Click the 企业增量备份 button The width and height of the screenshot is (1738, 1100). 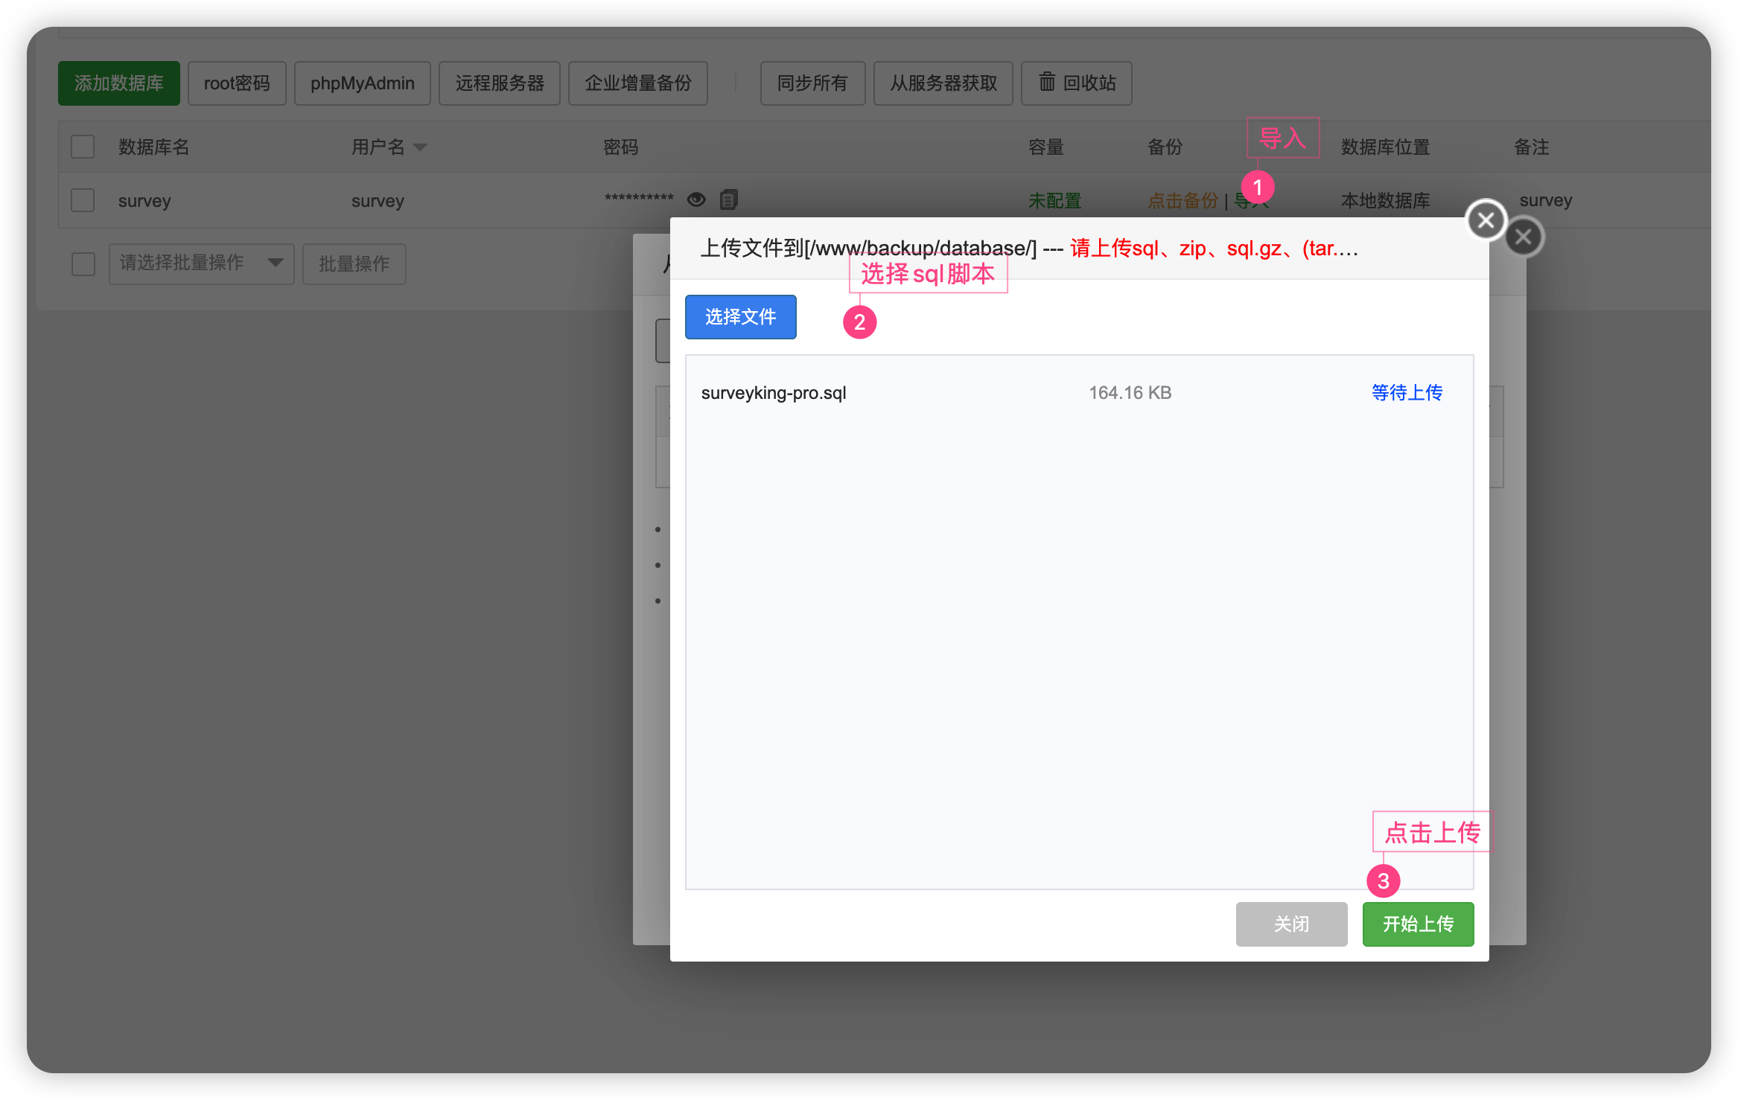(x=637, y=83)
